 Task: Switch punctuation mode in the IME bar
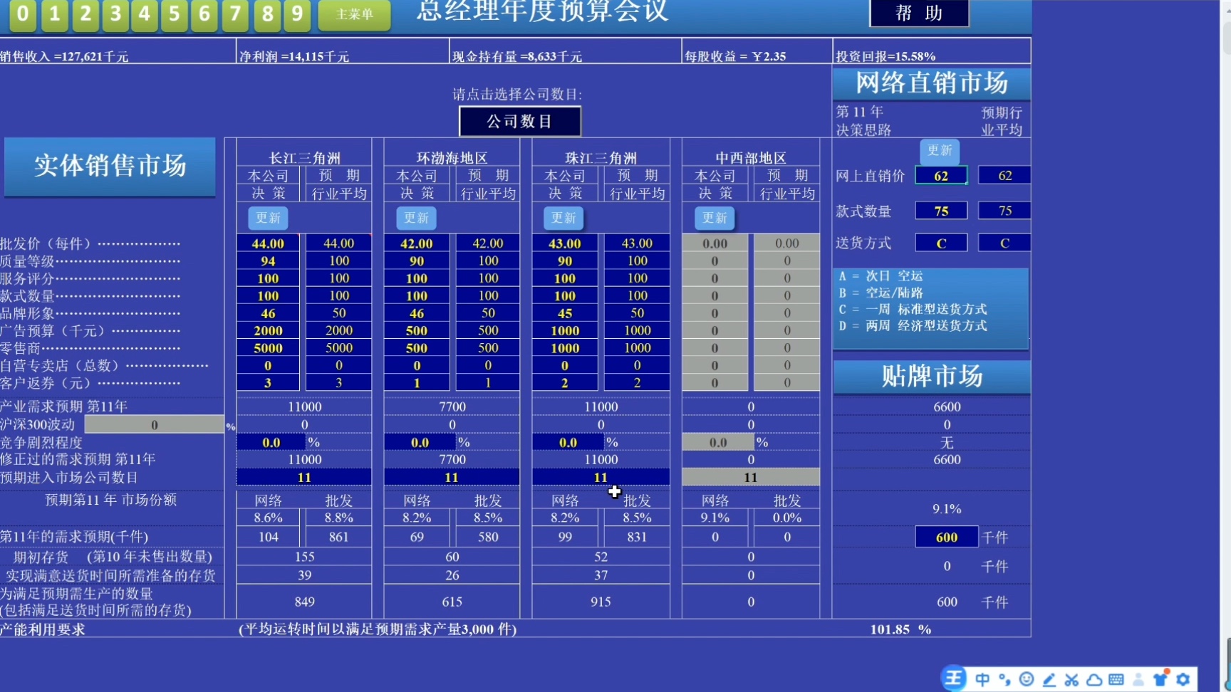1004,679
